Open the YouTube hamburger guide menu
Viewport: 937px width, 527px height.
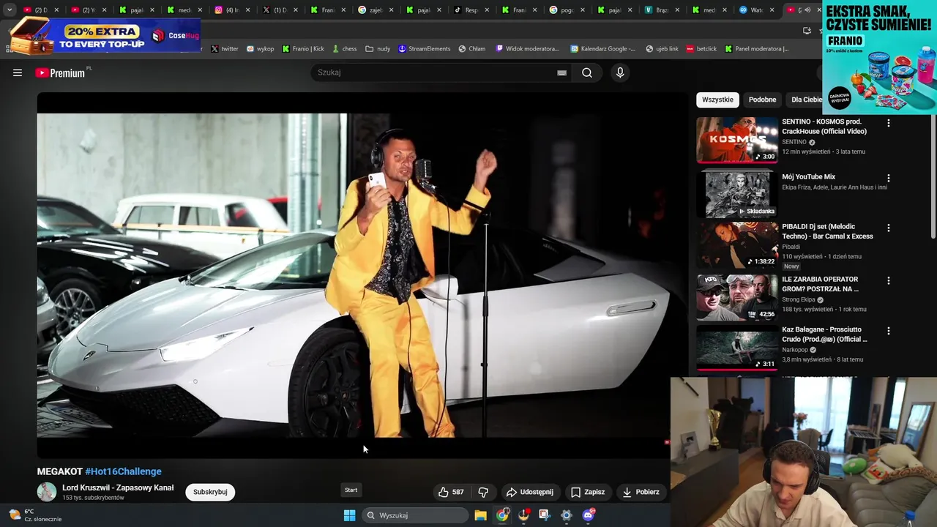pyautogui.click(x=18, y=72)
